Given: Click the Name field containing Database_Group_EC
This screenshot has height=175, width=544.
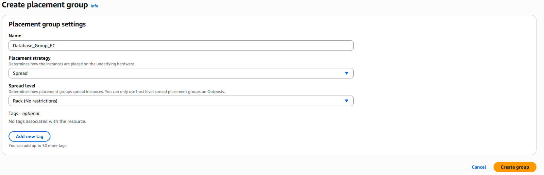Looking at the screenshot, I should [181, 45].
